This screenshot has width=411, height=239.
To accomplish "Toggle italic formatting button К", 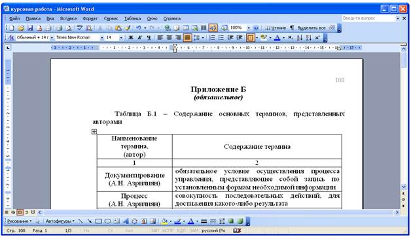I will pyautogui.click(x=139, y=38).
